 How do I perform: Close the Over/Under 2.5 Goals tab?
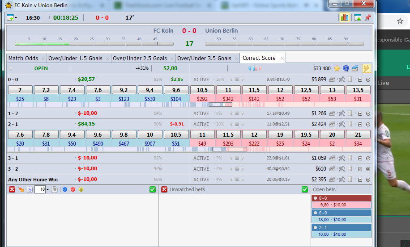coord(172,59)
